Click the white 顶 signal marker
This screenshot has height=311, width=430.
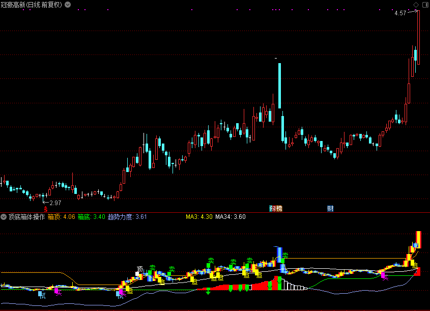click(x=140, y=269)
